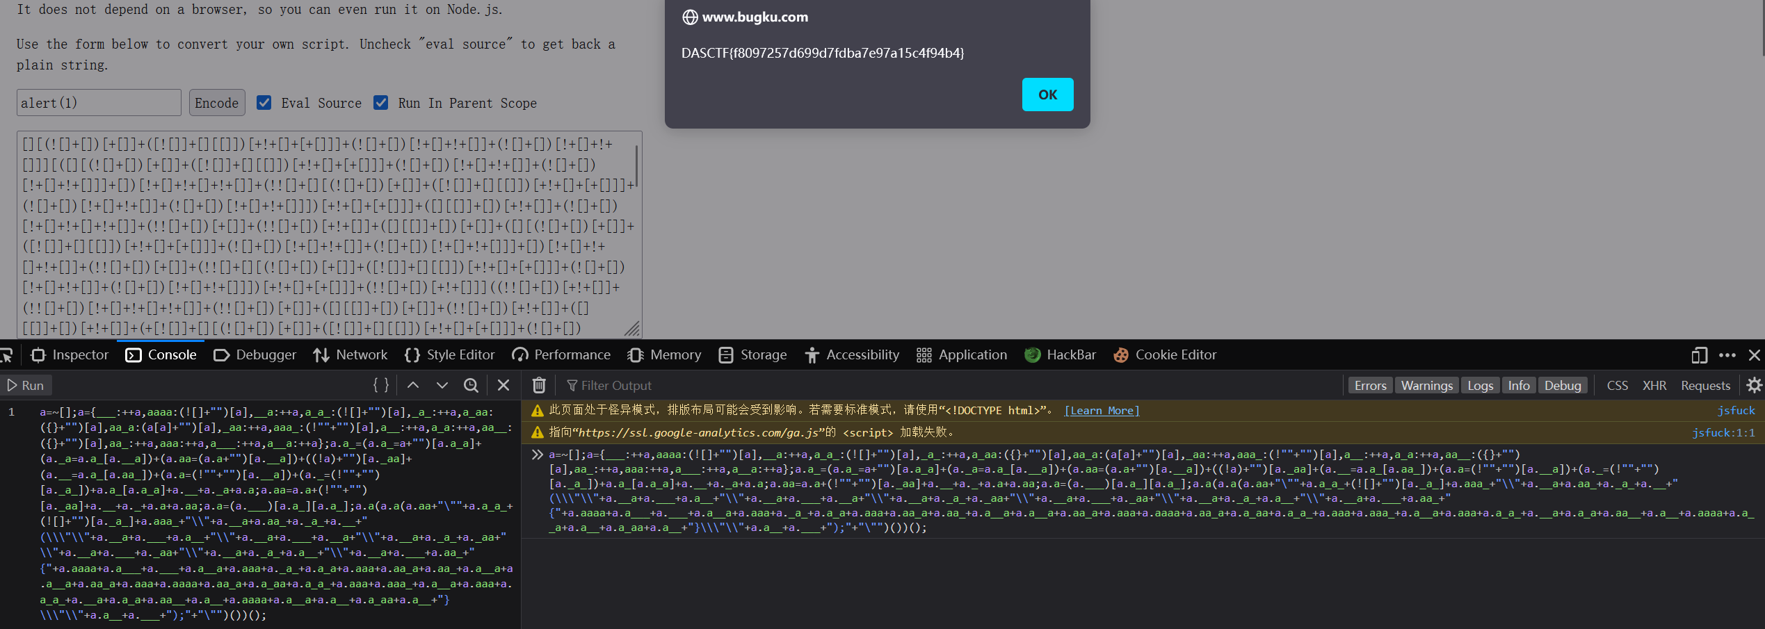Open the Memory tab

pos(664,355)
